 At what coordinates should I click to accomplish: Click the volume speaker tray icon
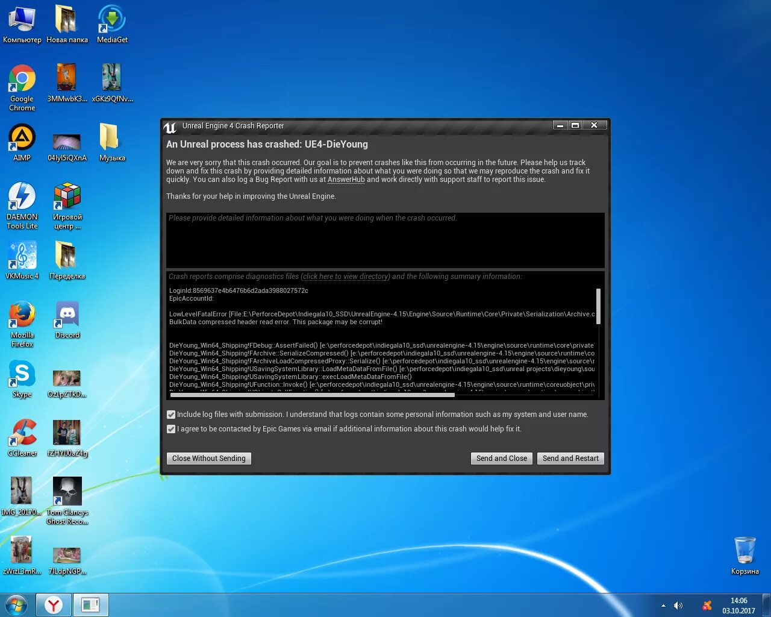678,606
